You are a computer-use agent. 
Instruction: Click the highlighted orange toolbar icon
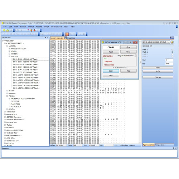(x=67, y=34)
